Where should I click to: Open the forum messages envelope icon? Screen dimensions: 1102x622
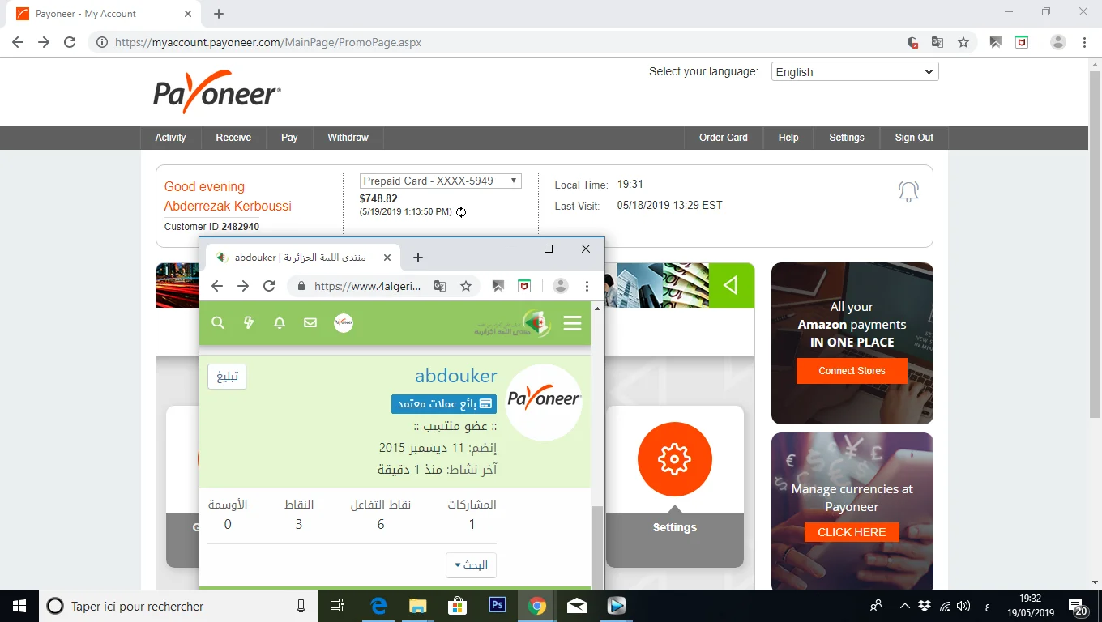310,323
